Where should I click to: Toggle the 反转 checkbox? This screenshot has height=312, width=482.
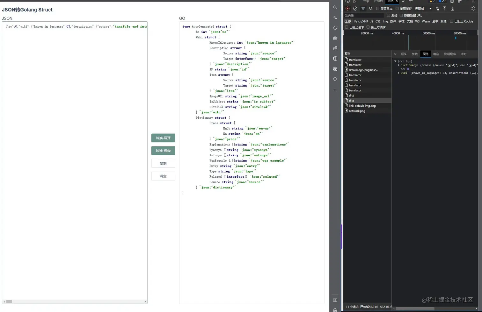pos(389,15)
